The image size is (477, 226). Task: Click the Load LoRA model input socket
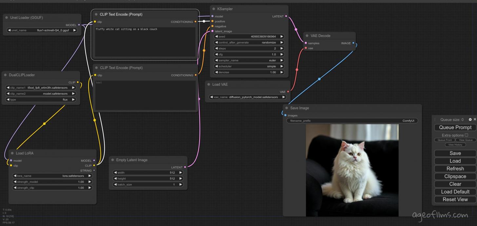click(x=11, y=160)
